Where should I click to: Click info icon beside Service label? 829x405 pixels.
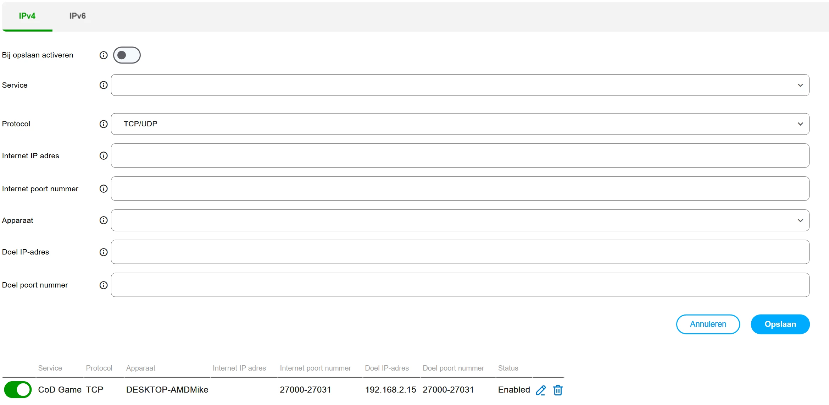click(x=103, y=85)
